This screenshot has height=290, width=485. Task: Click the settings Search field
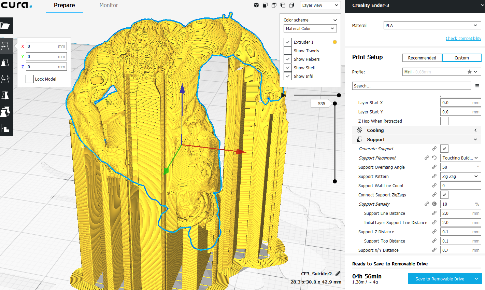(411, 86)
